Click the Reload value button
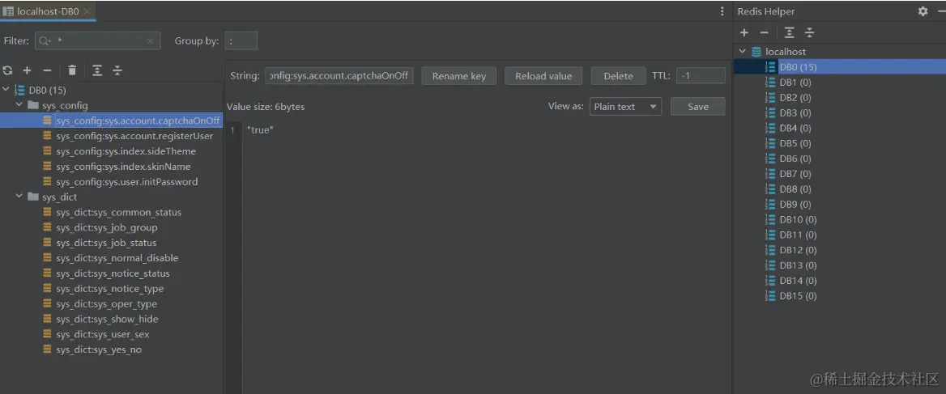Image resolution: width=946 pixels, height=394 pixels. pos(543,76)
